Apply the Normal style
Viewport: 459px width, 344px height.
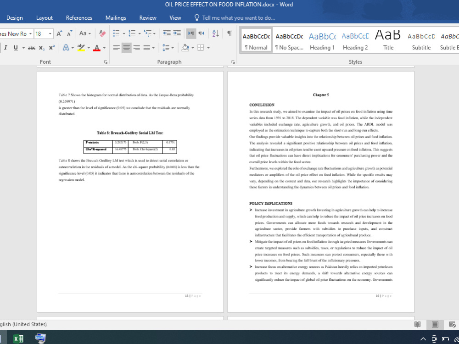[x=256, y=40]
